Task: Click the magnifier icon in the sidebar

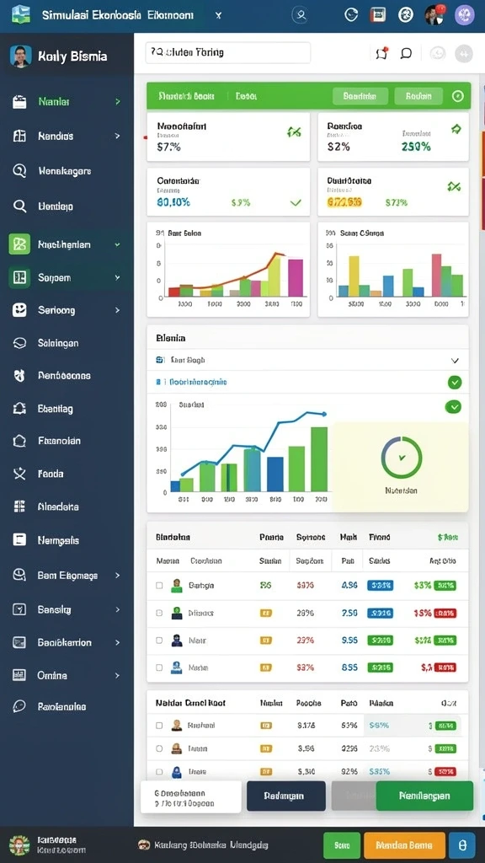Action: click(19, 206)
